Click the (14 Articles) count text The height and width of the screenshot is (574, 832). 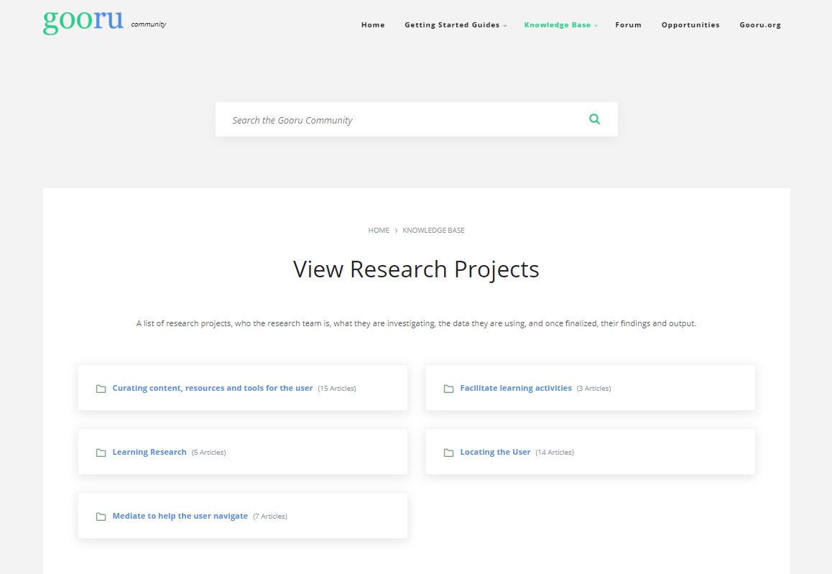555,453
